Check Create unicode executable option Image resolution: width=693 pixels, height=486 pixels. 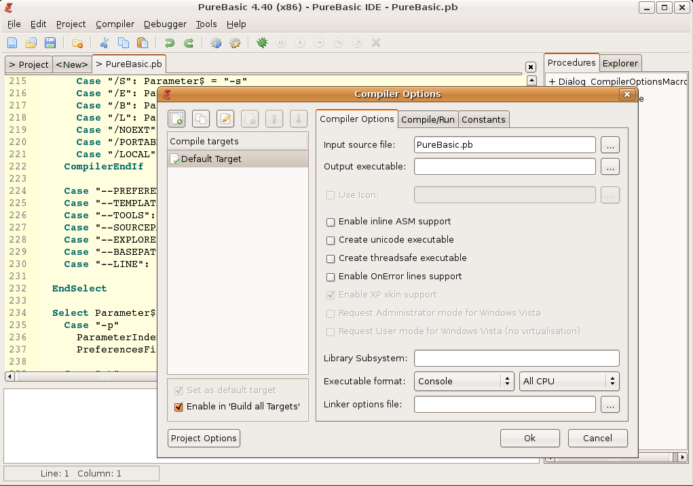tap(331, 240)
